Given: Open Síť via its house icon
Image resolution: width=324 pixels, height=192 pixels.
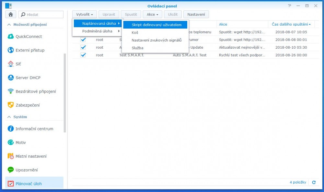Looking at the screenshot, I should (x=10, y=64).
